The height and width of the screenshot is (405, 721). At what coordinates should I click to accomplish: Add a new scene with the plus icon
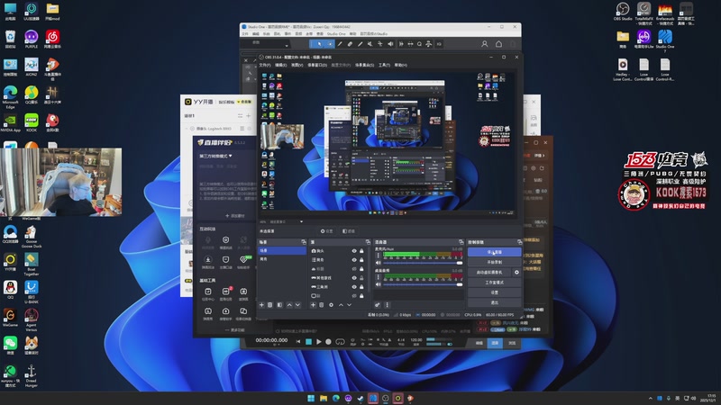261,305
